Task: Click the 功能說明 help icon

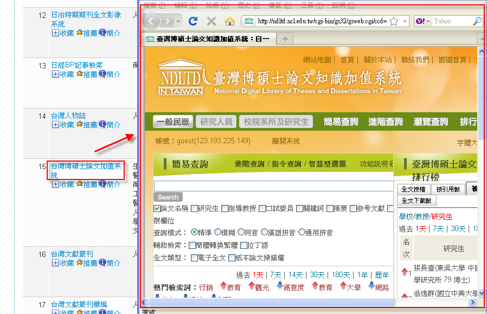Action: [392, 164]
